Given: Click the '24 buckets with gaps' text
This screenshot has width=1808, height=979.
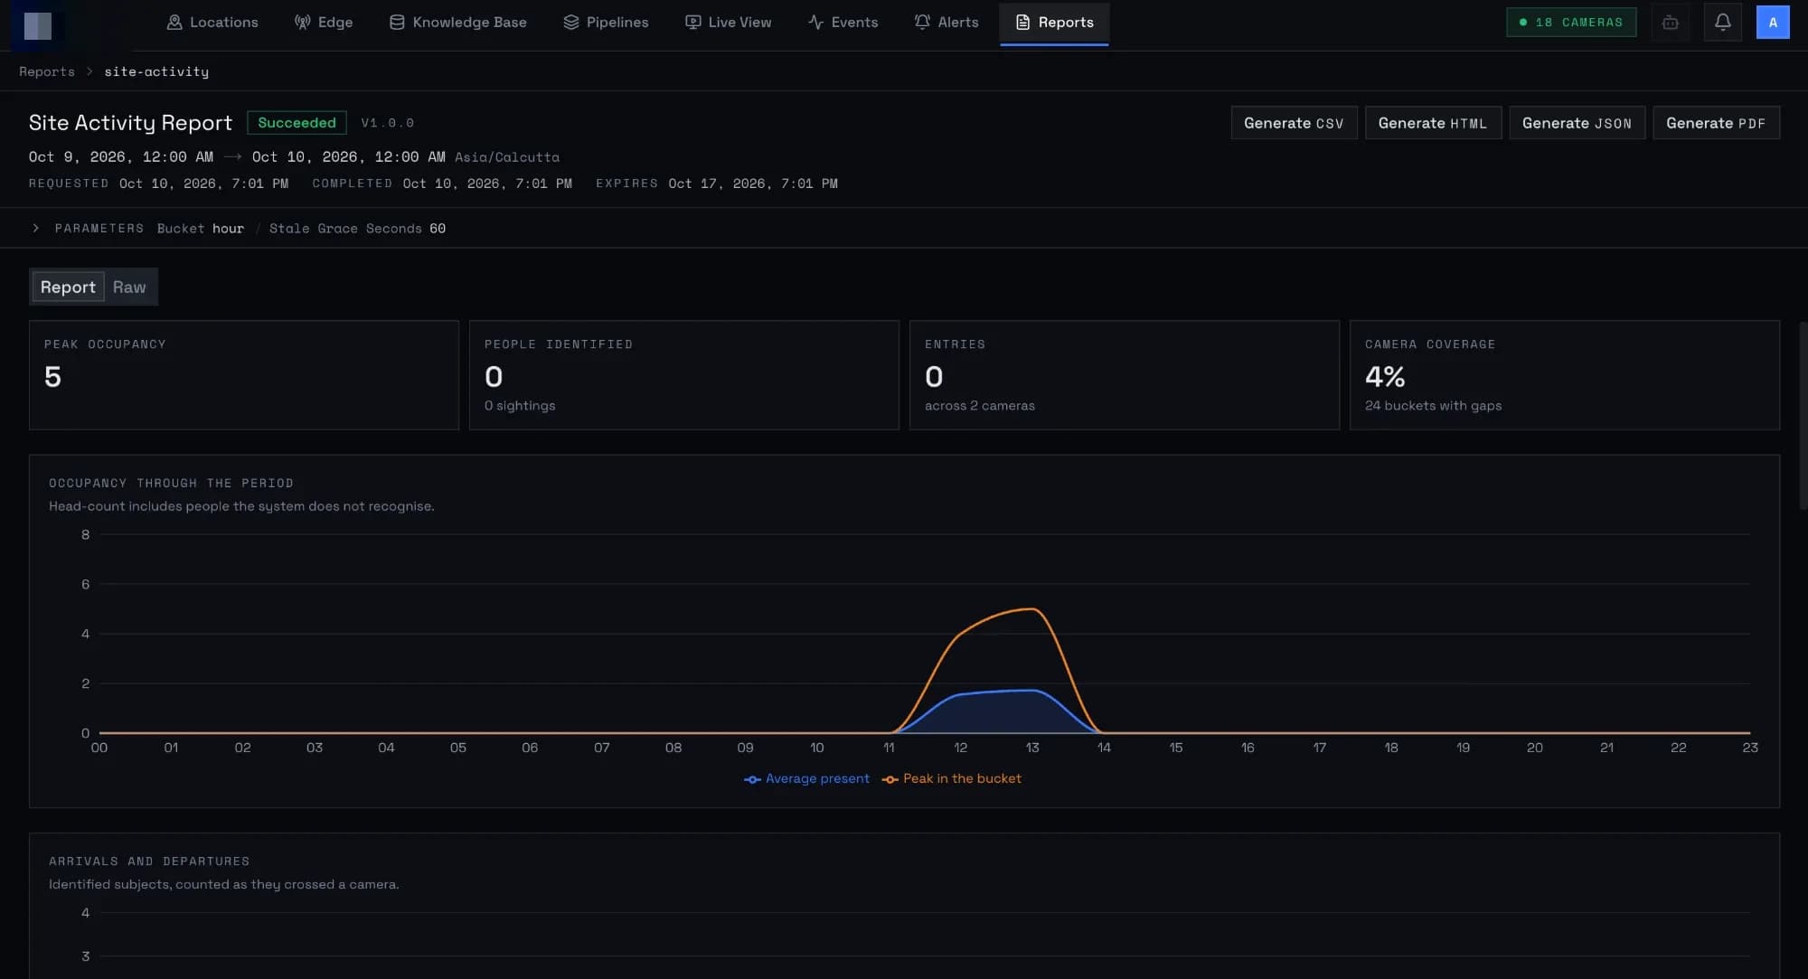Looking at the screenshot, I should click(x=1433, y=406).
